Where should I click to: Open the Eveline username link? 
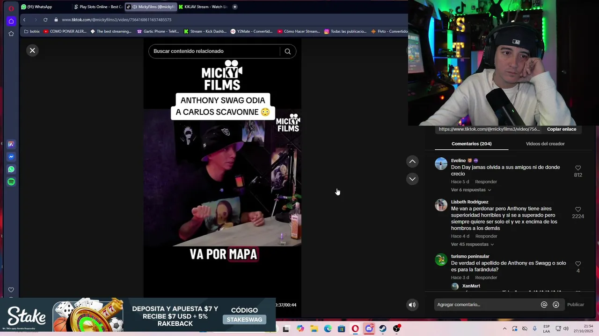pos(458,161)
